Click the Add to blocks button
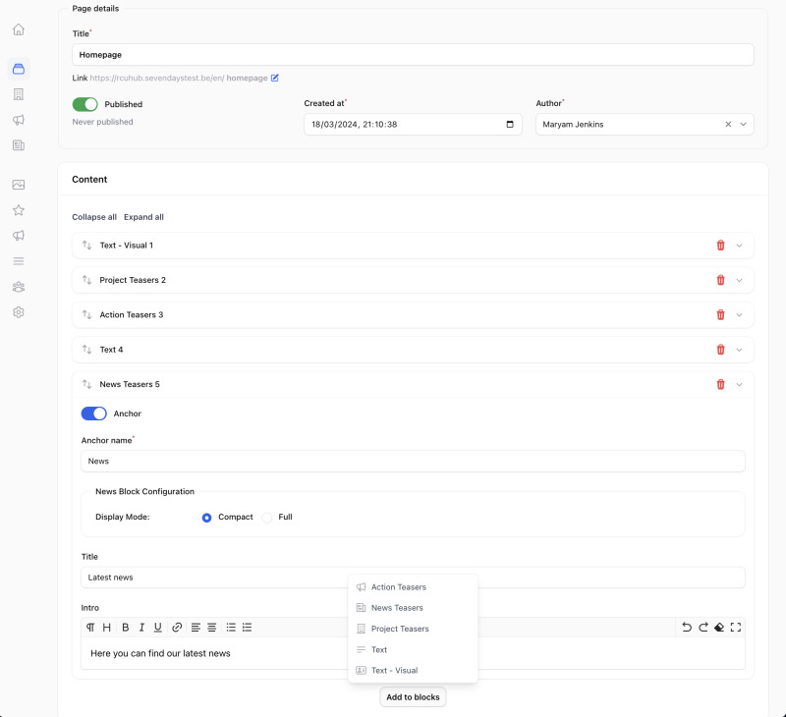This screenshot has height=717, width=786. click(x=413, y=697)
